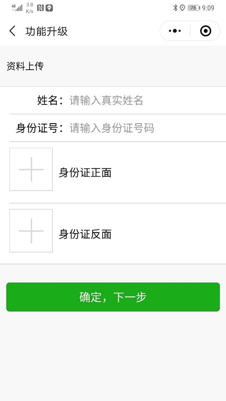
Task: Select the 身份证正面 label text
Action: click(85, 173)
